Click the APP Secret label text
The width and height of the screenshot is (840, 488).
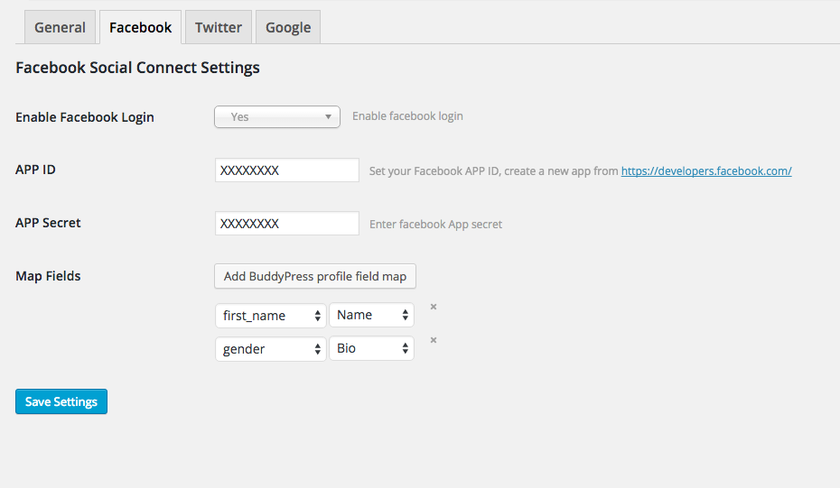pyautogui.click(x=48, y=223)
